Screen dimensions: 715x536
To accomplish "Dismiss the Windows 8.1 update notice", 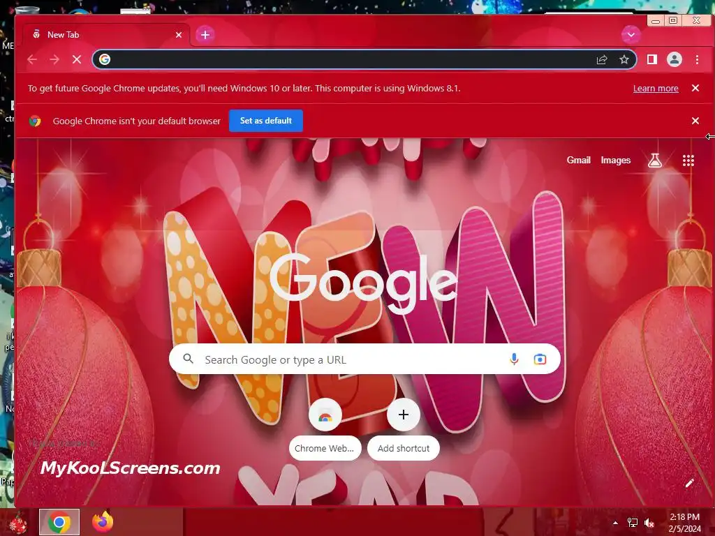I will [695, 88].
